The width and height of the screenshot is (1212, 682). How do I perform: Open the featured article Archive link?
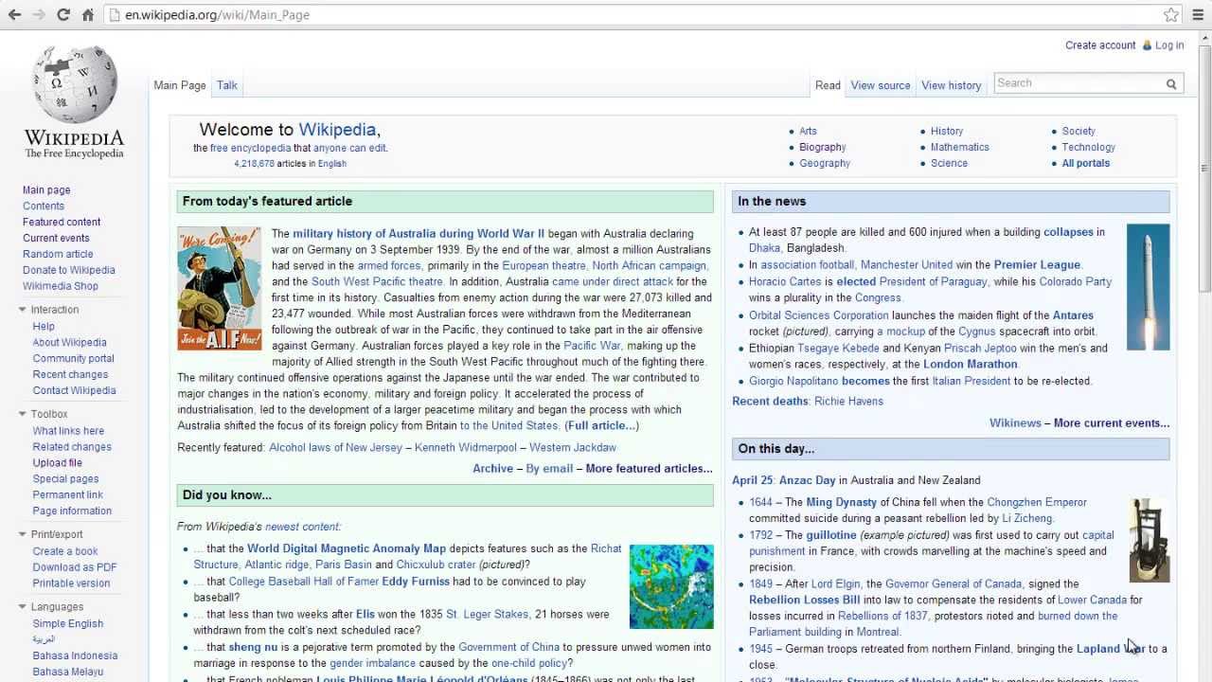(492, 469)
